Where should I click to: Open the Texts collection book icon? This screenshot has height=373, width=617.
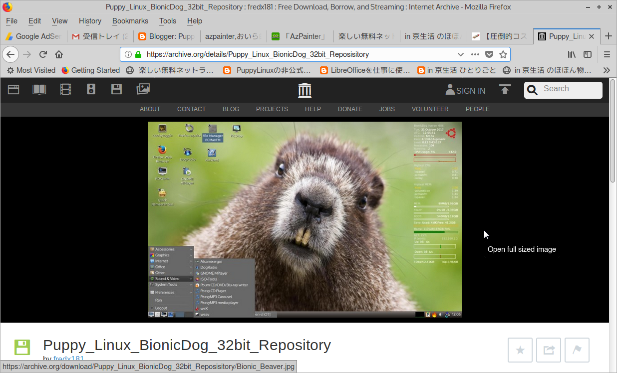(39, 89)
